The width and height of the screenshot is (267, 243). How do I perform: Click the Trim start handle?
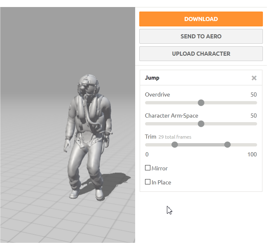coord(175,145)
